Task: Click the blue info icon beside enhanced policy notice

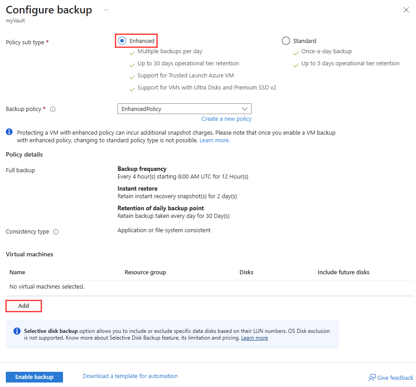Action: [9, 132]
